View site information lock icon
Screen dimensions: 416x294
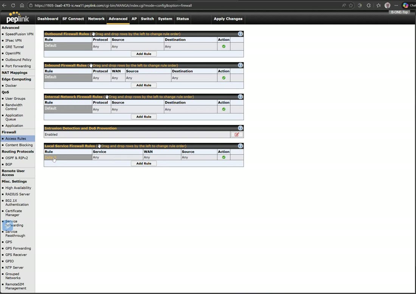(x=31, y=5)
